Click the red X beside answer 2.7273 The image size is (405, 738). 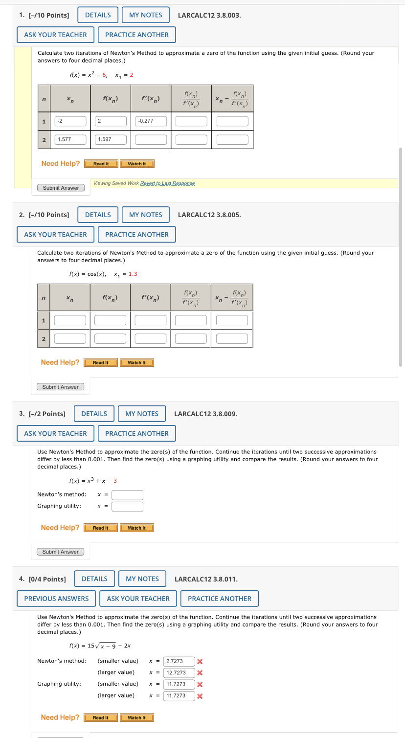click(x=200, y=661)
